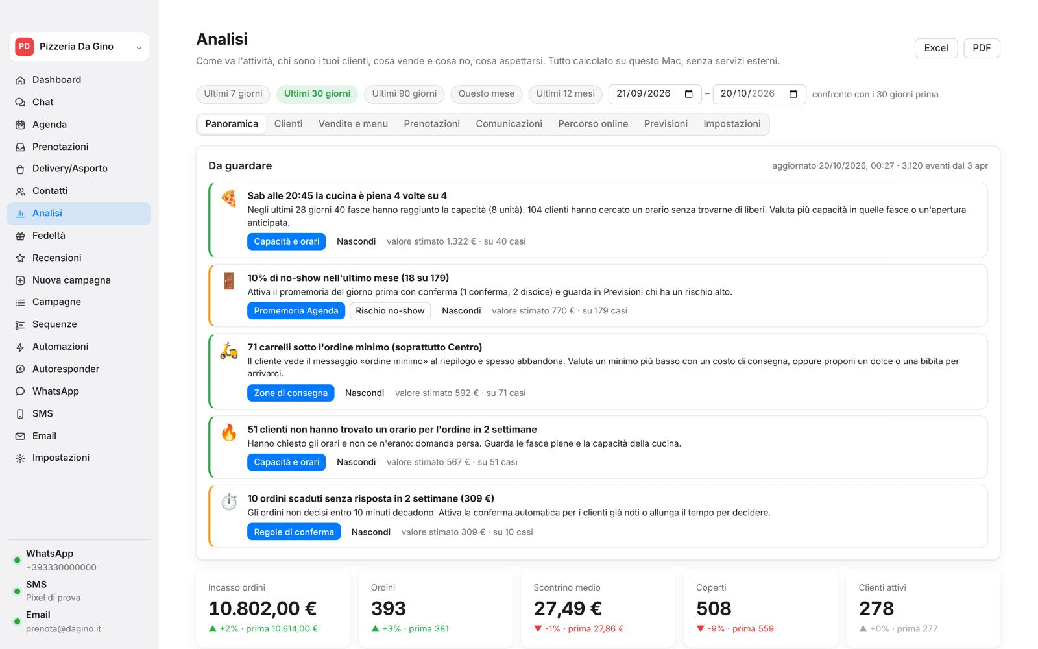1038x649 pixels.
Task: Open calendar picker for end date 20/10/2026
Action: [x=793, y=94]
